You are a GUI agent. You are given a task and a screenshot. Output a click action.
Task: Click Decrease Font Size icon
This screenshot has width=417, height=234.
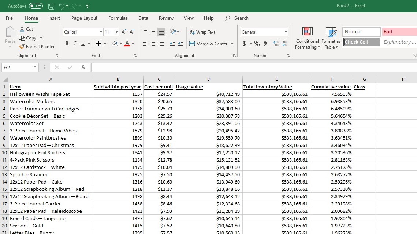132,32
